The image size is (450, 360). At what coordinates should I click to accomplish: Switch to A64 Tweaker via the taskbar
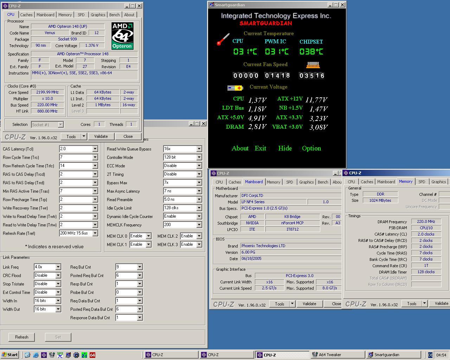(x=338, y=355)
